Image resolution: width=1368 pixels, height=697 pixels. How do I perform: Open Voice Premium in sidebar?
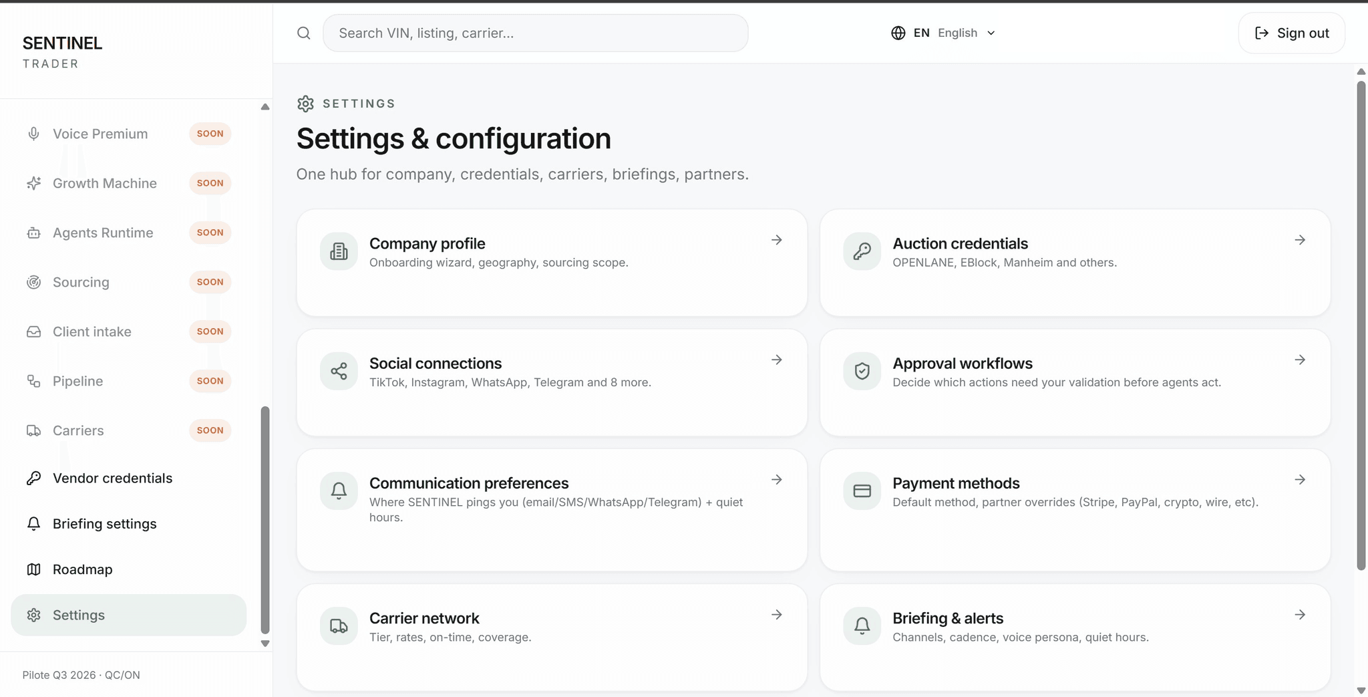pyautogui.click(x=128, y=134)
